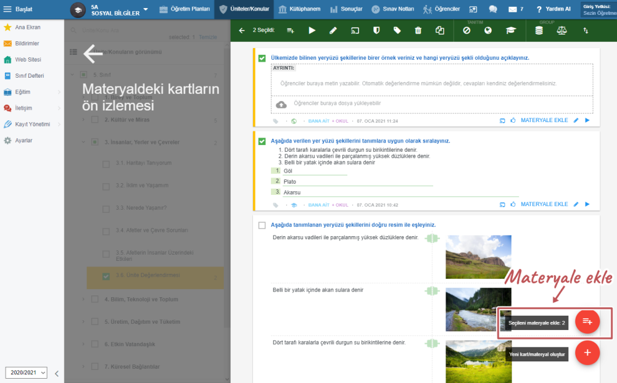Viewport: 617px width, 383px height.
Task: Open Bildirimler in sidebar
Action: point(27,43)
